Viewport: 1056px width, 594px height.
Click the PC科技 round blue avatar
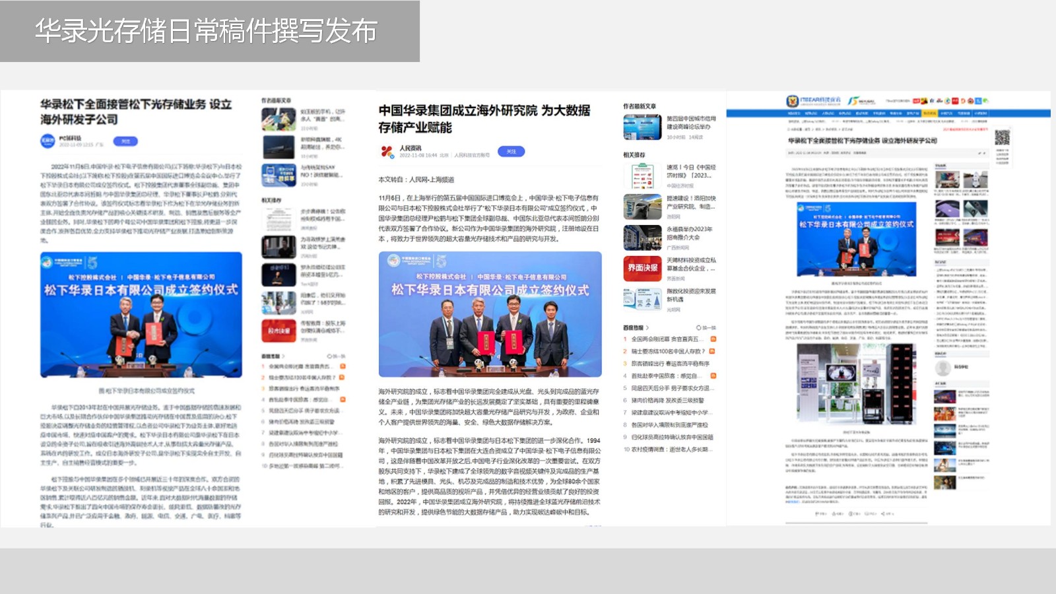click(x=48, y=141)
